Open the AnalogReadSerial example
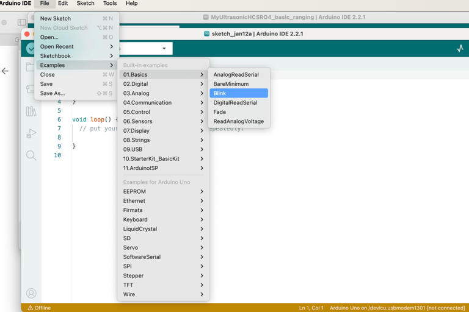This screenshot has width=469, height=312. tap(239, 74)
